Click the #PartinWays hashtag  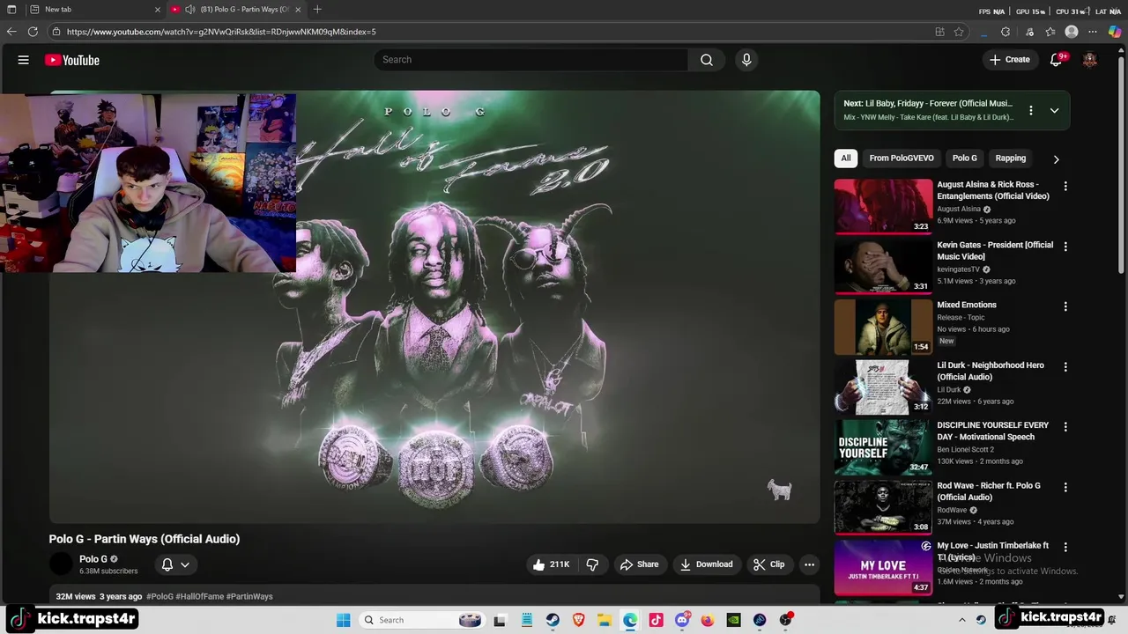coord(249,596)
